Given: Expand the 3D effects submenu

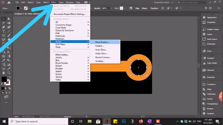Looking at the screenshot, I should click(70, 22).
